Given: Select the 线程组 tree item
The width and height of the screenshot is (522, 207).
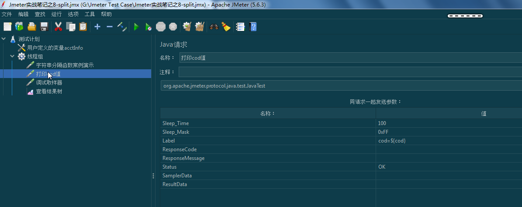Looking at the screenshot, I should click(35, 57).
